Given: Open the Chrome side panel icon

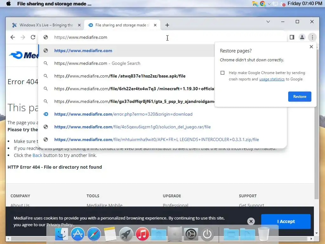Looking at the screenshot, I should tap(292, 37).
